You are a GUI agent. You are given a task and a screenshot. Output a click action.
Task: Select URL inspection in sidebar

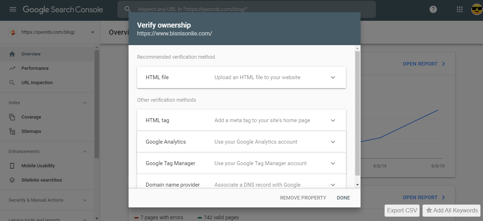(x=37, y=83)
